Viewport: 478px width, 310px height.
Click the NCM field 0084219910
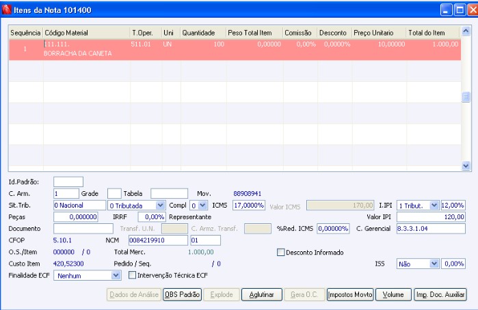pos(158,240)
